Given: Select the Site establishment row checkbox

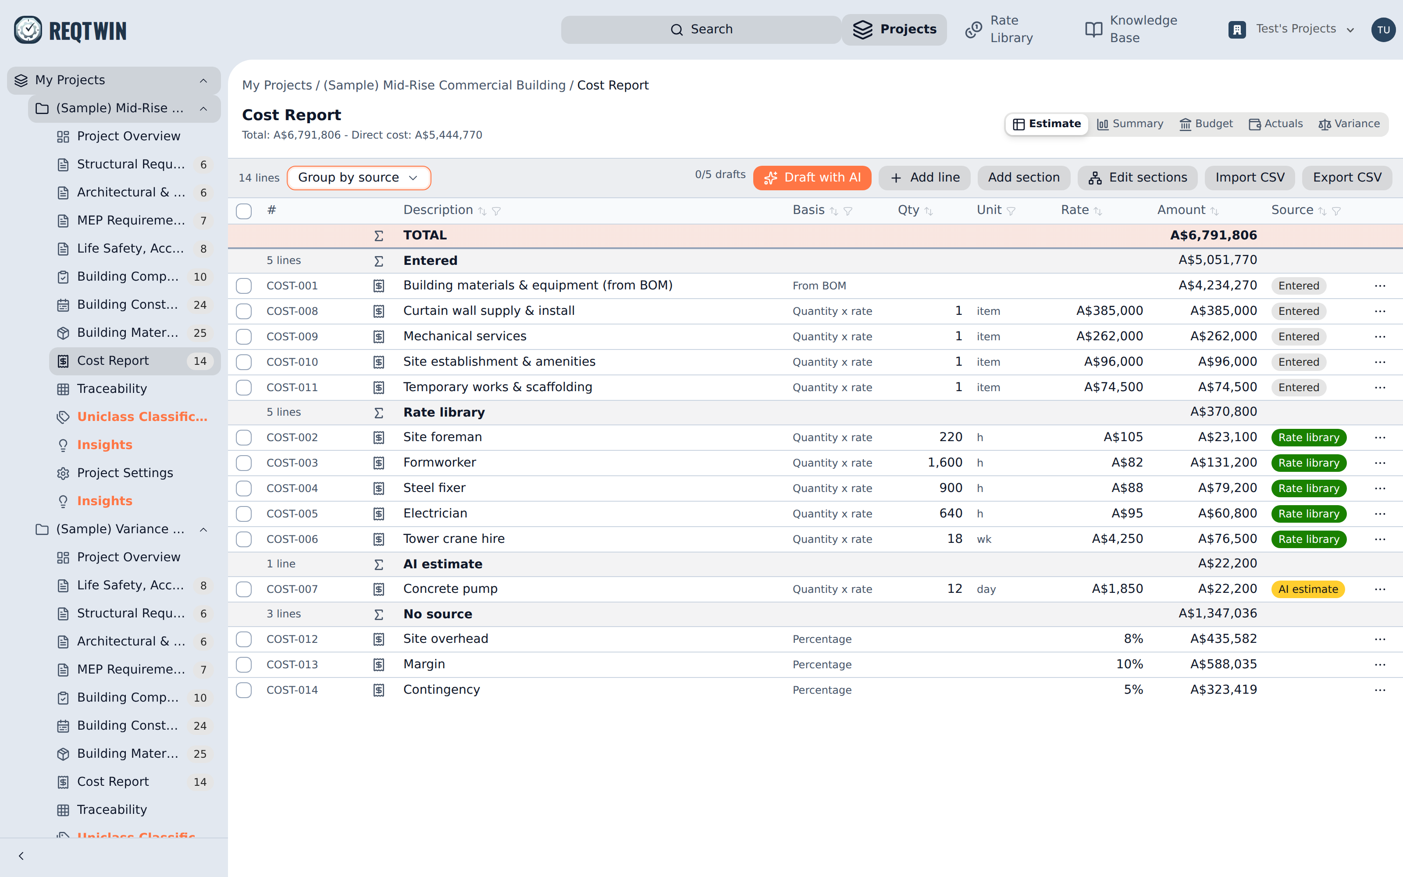Looking at the screenshot, I should click(244, 362).
